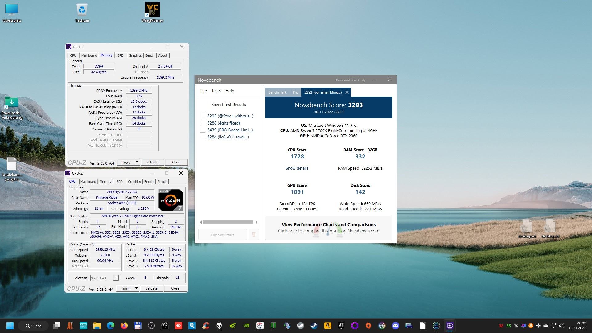Open Novabench File menu
592x333 pixels.
(203, 91)
